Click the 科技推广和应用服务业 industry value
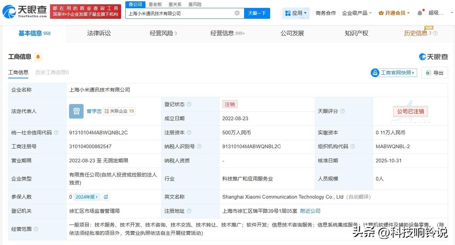This screenshot has height=245, width=455. (247, 179)
